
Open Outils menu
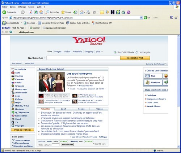click(39, 7)
